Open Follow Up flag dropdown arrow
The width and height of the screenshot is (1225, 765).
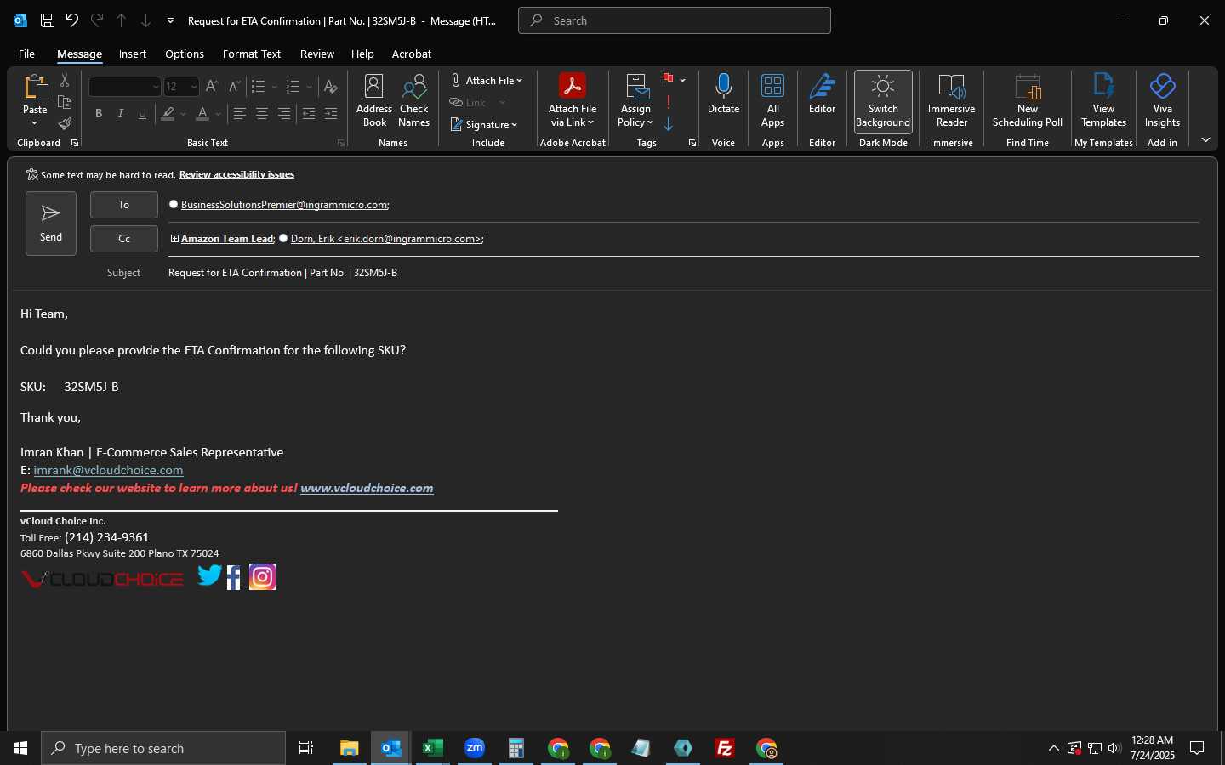[682, 80]
